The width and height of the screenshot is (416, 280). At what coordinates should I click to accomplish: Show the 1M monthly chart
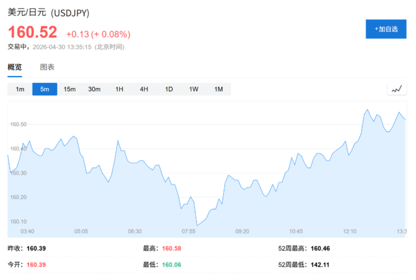pyautogui.click(x=218, y=89)
